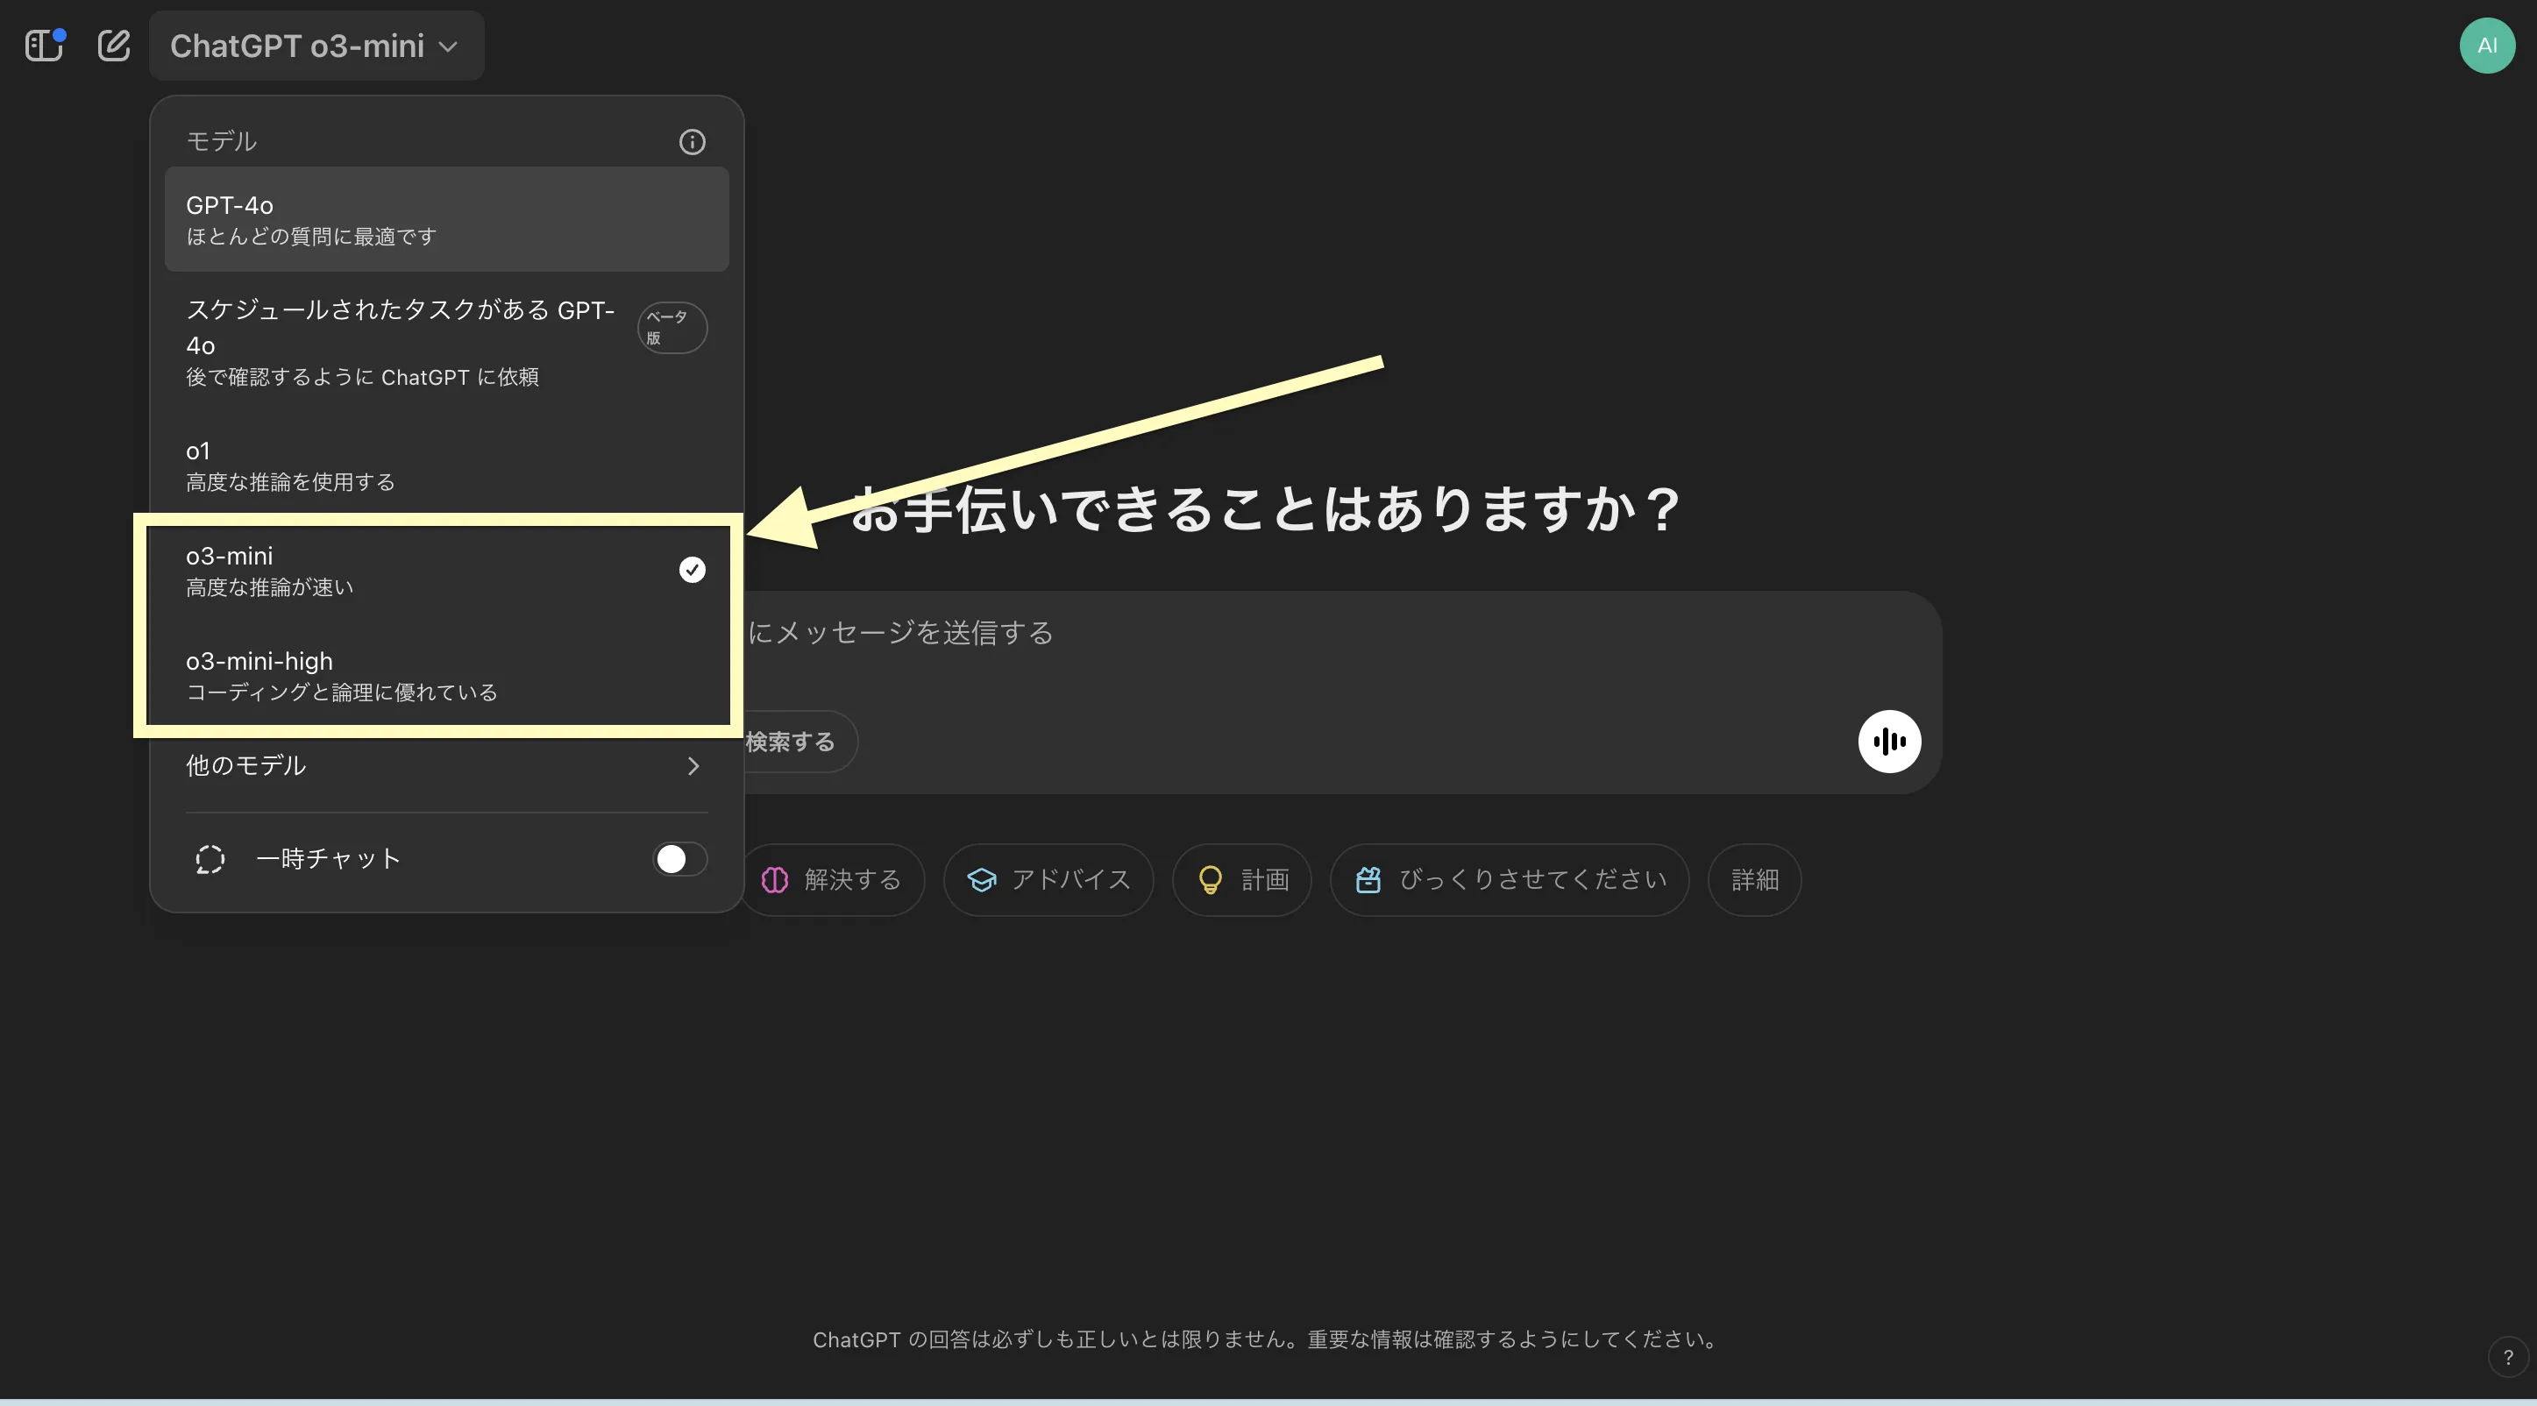Select the o1 model
The width and height of the screenshot is (2537, 1406).
pos(446,465)
